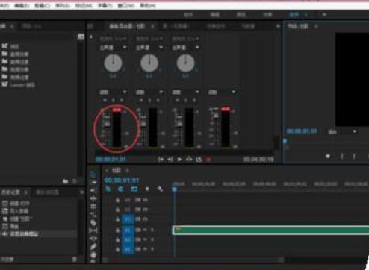The height and width of the screenshot is (270, 369).
Task: Click the blue timeline timecode 00:00:01:01
Action: pos(122,180)
